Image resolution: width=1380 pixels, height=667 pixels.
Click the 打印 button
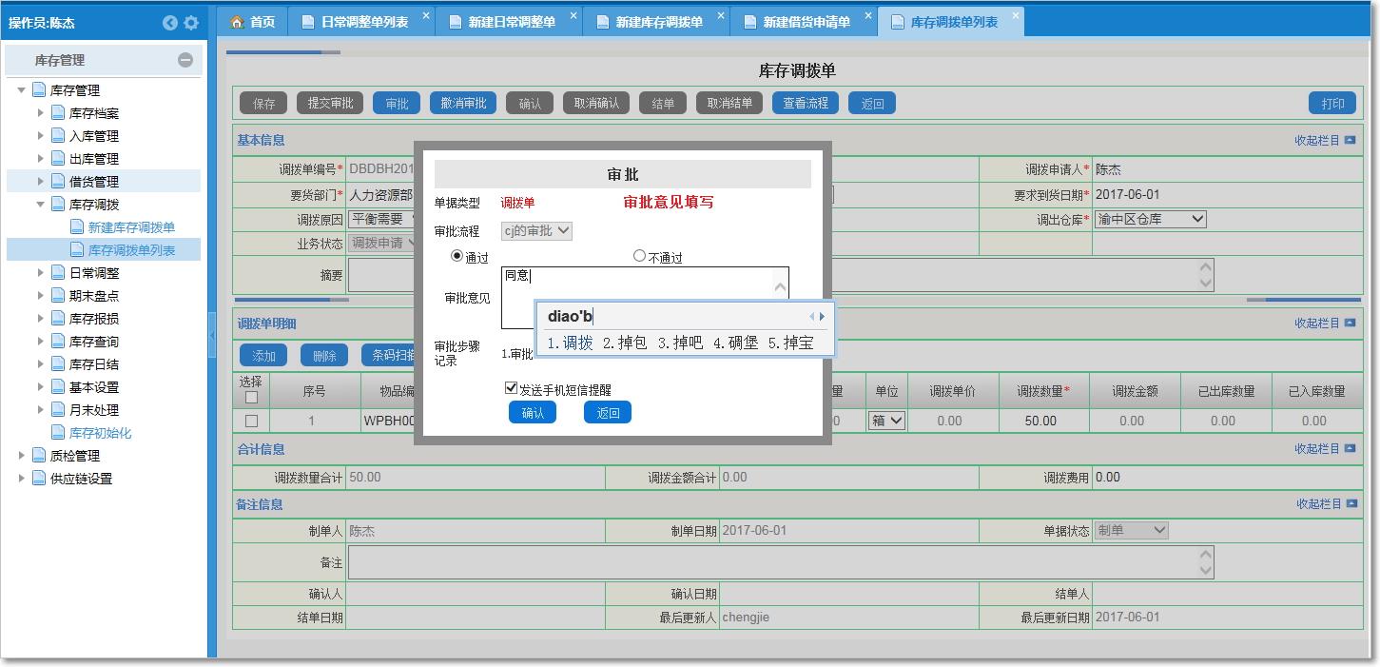tap(1331, 104)
